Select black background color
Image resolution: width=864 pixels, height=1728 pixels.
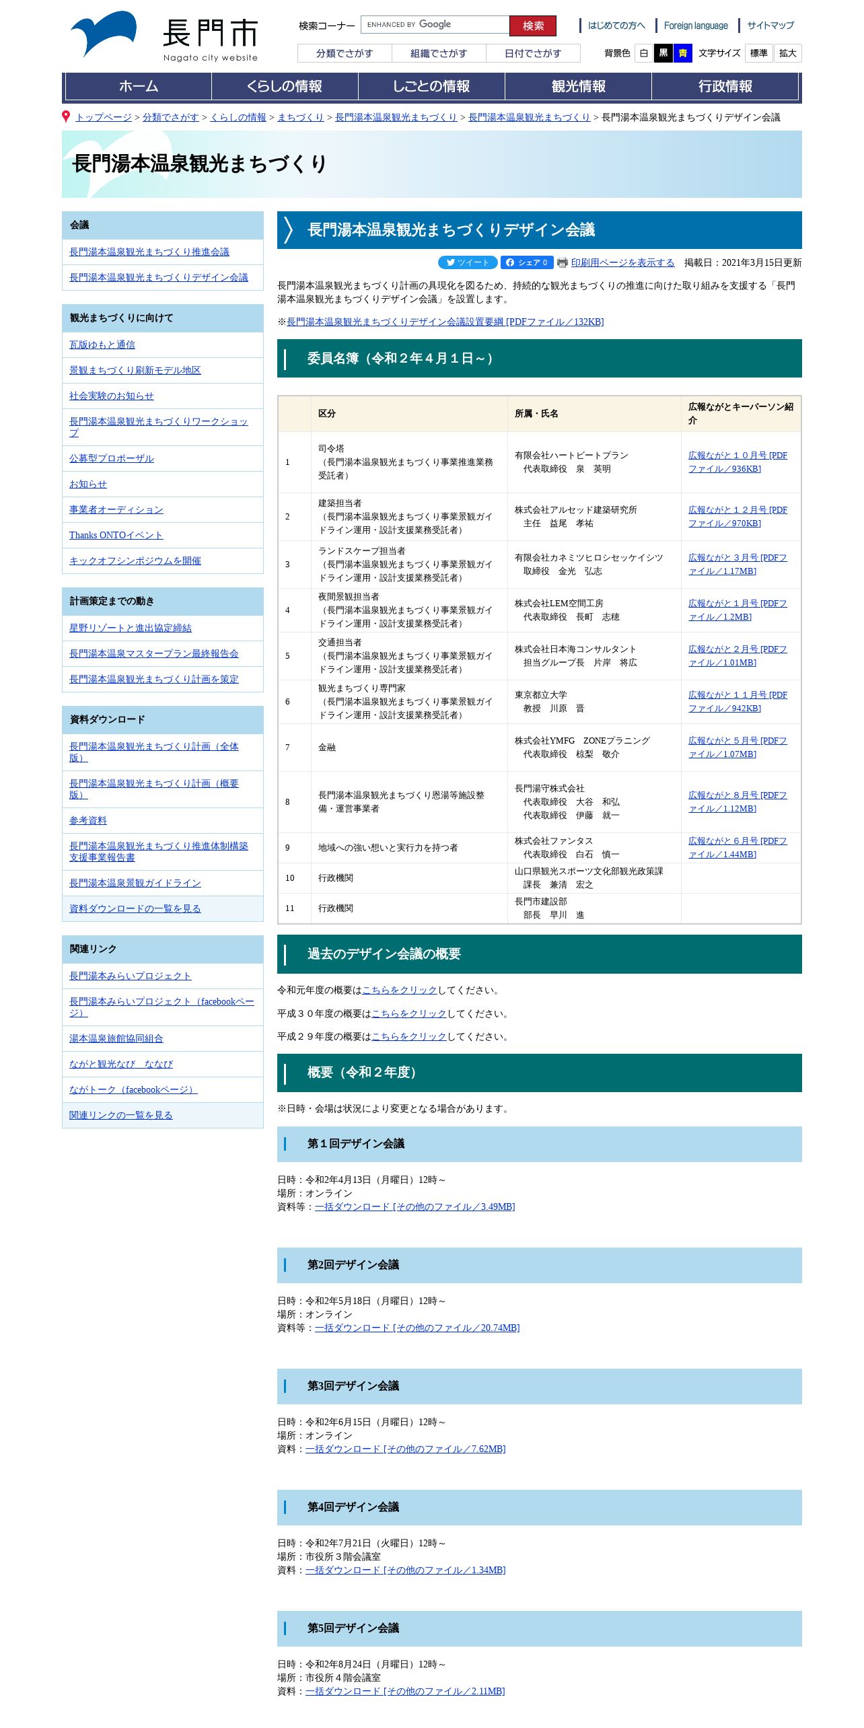[x=663, y=53]
